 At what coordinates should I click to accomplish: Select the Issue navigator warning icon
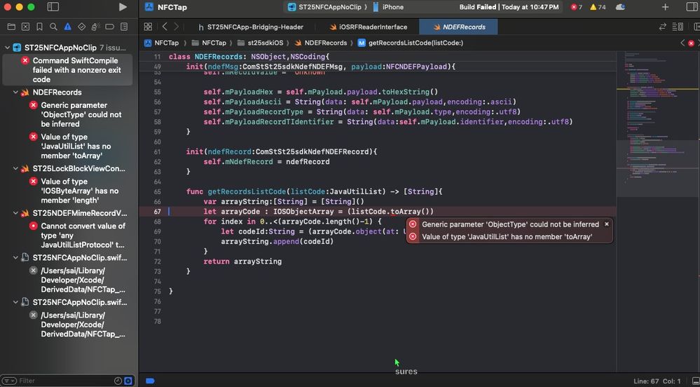click(67, 27)
